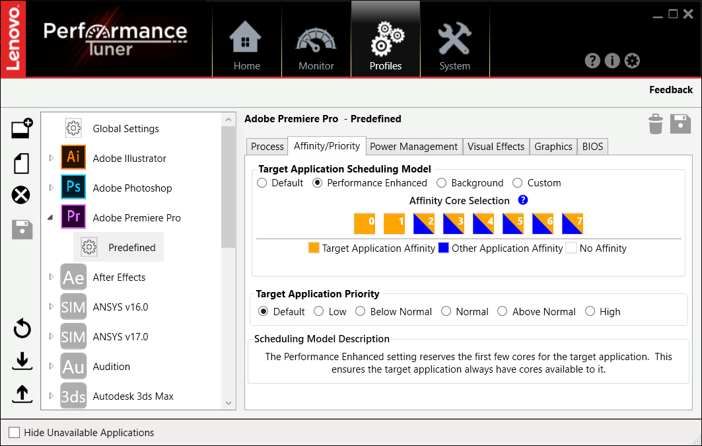This screenshot has width=702, height=446.
Task: Click the After Effects Ae icon
Action: pos(73,278)
